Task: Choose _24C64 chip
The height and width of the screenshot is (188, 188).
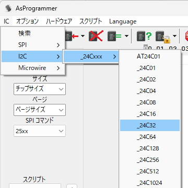Action: (150, 137)
